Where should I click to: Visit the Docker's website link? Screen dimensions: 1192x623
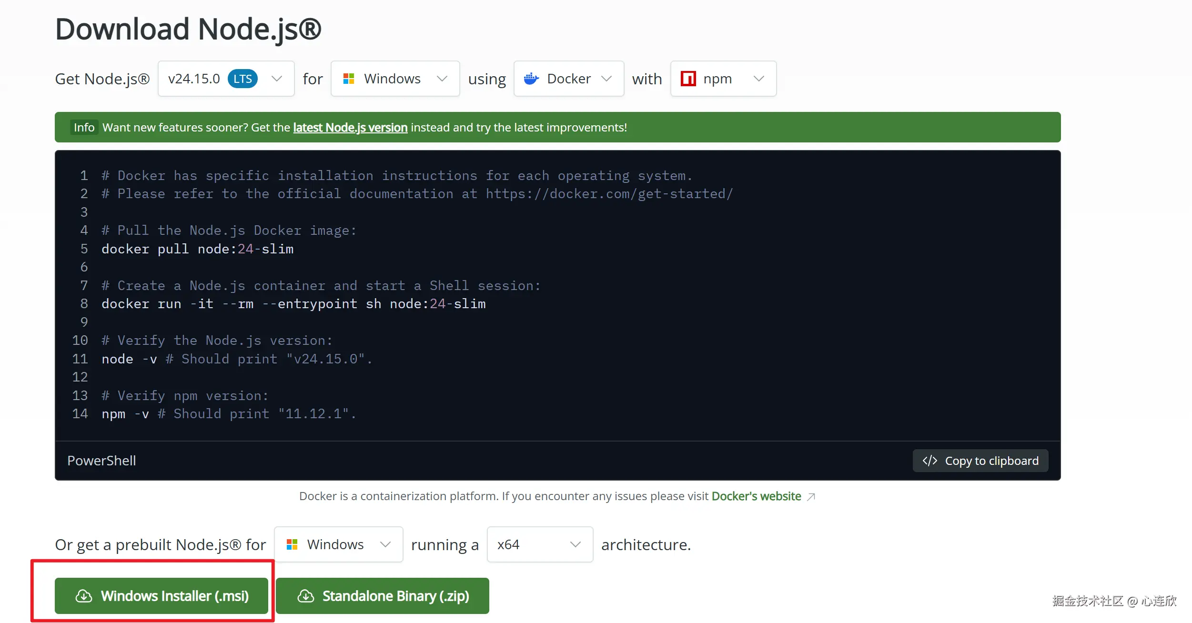(757, 496)
